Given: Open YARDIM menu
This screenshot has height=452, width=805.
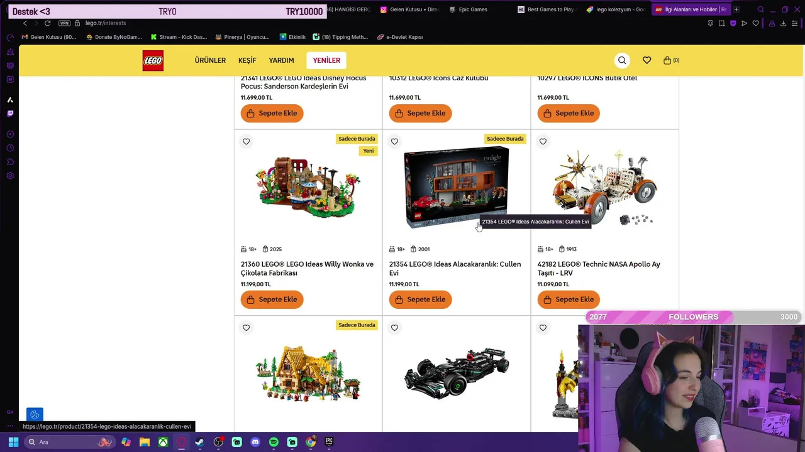Looking at the screenshot, I should pyautogui.click(x=281, y=60).
